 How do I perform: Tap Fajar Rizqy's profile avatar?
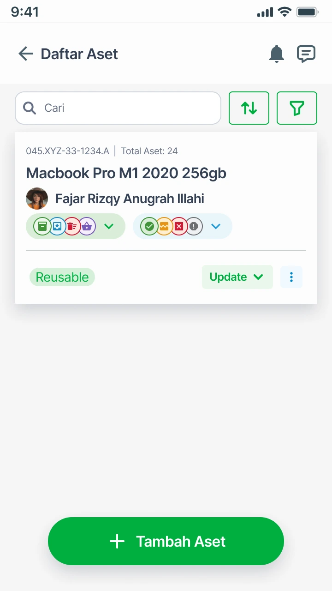37,199
